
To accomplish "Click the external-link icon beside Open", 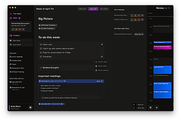I will click(102, 81).
